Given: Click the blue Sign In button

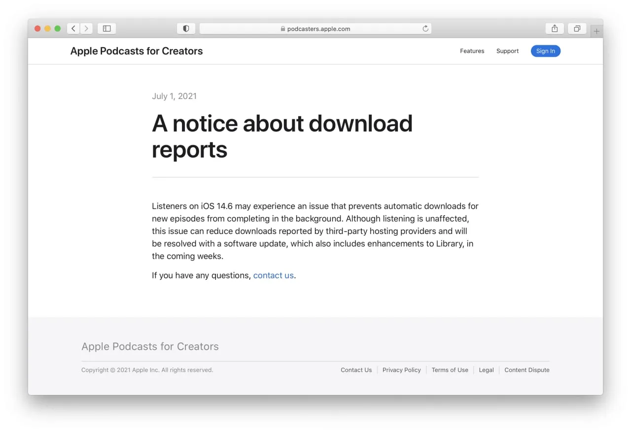Looking at the screenshot, I should pyautogui.click(x=545, y=51).
